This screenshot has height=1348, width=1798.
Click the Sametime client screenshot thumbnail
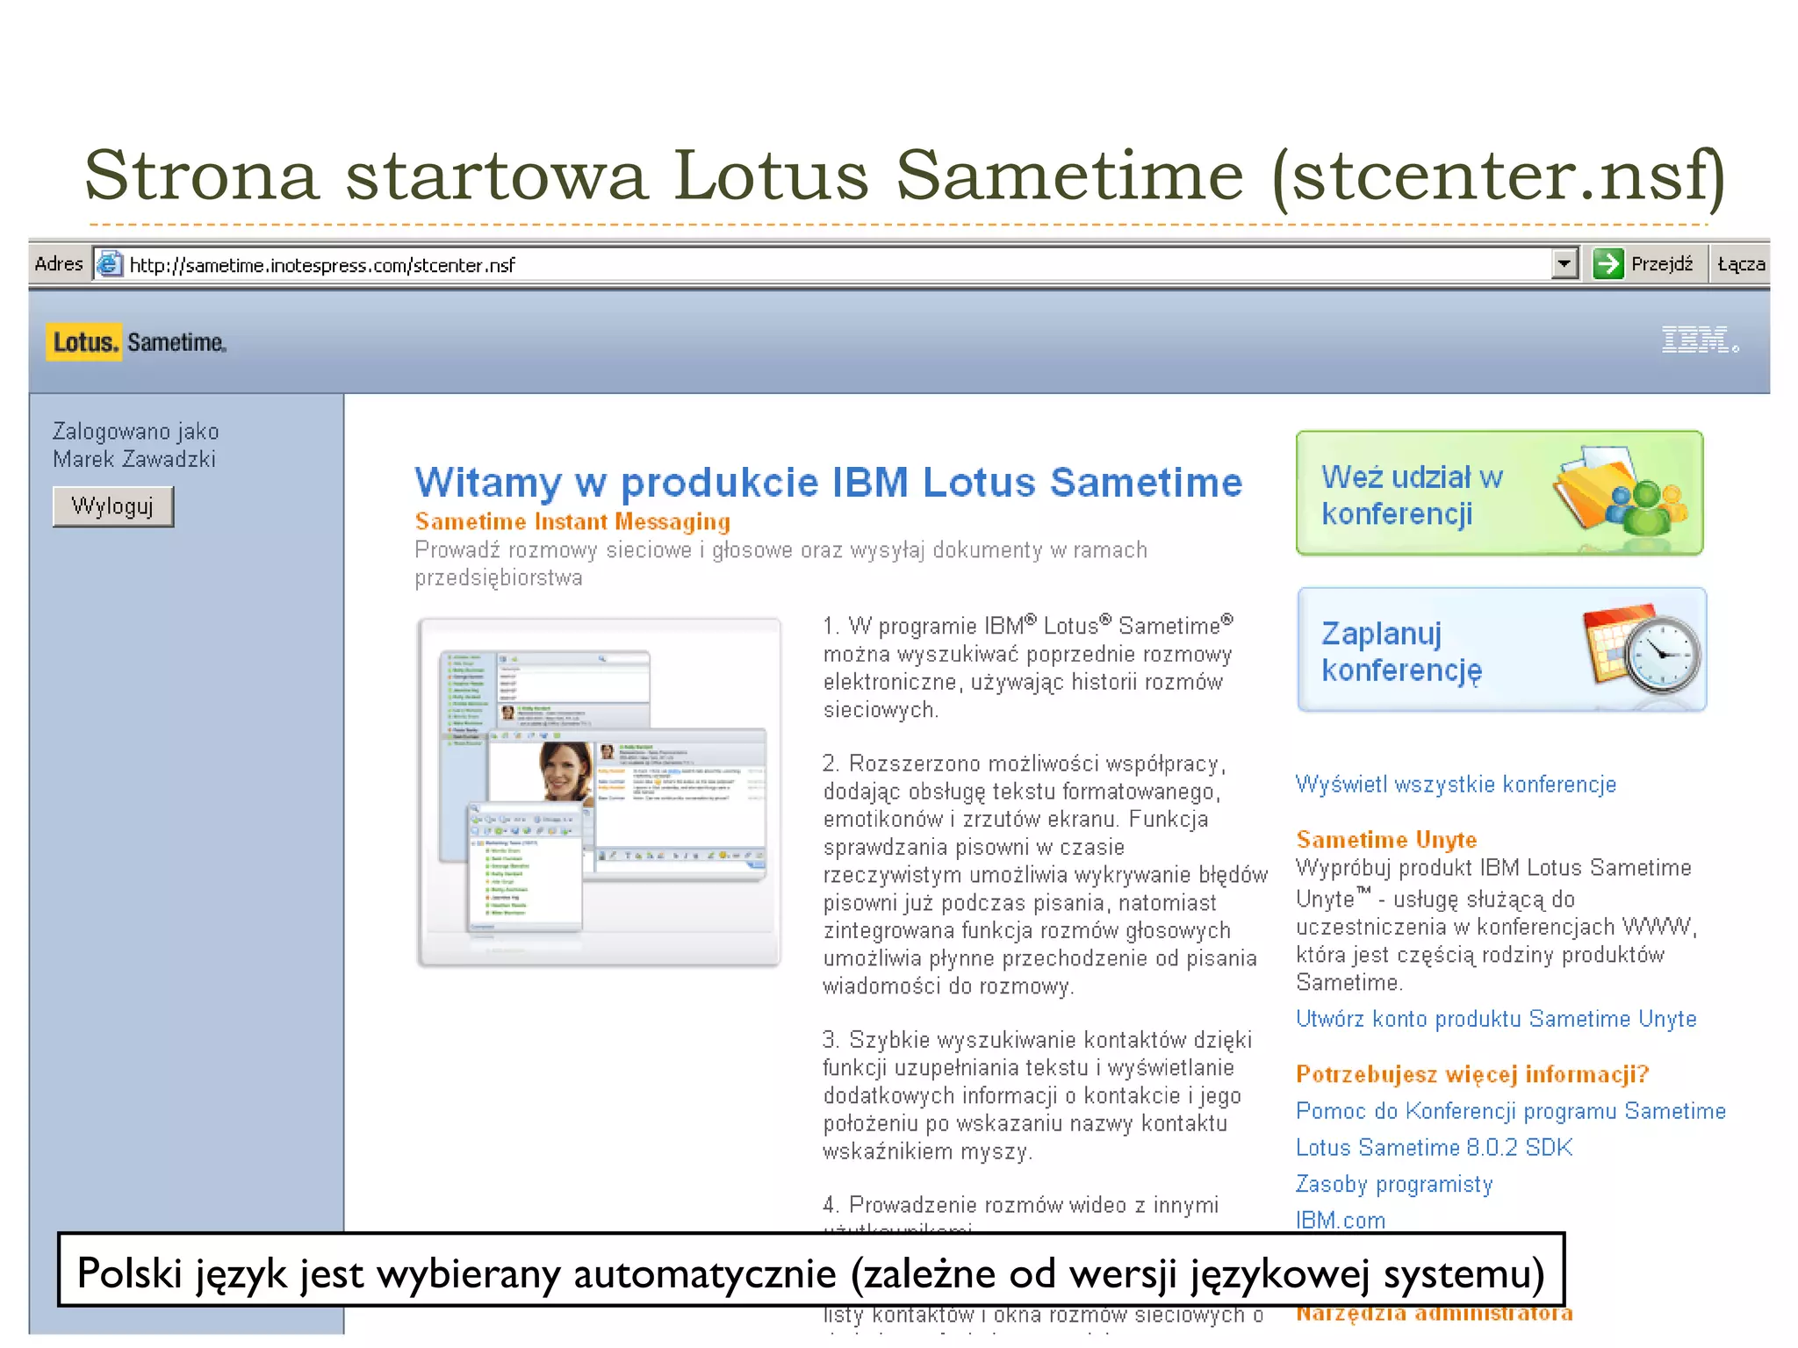tap(600, 792)
